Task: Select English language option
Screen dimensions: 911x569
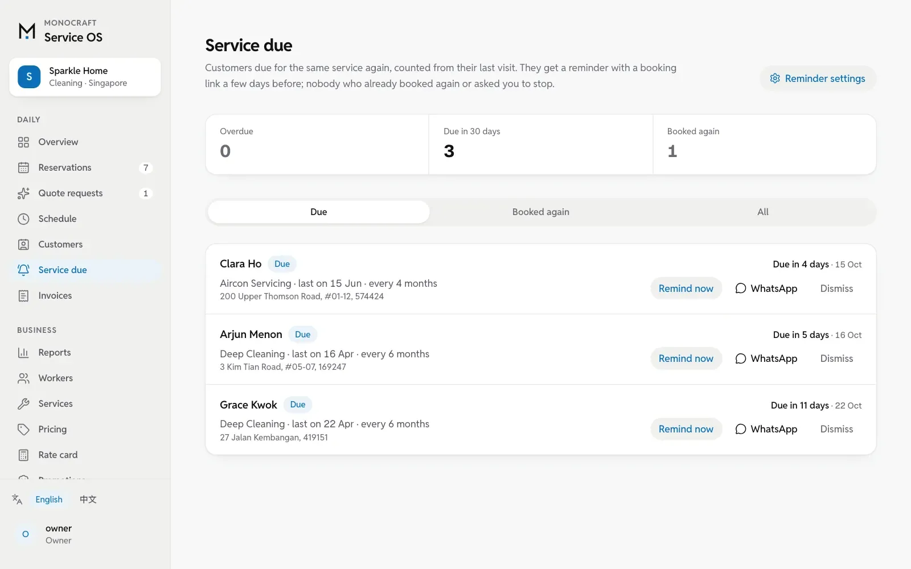Action: pyautogui.click(x=49, y=500)
